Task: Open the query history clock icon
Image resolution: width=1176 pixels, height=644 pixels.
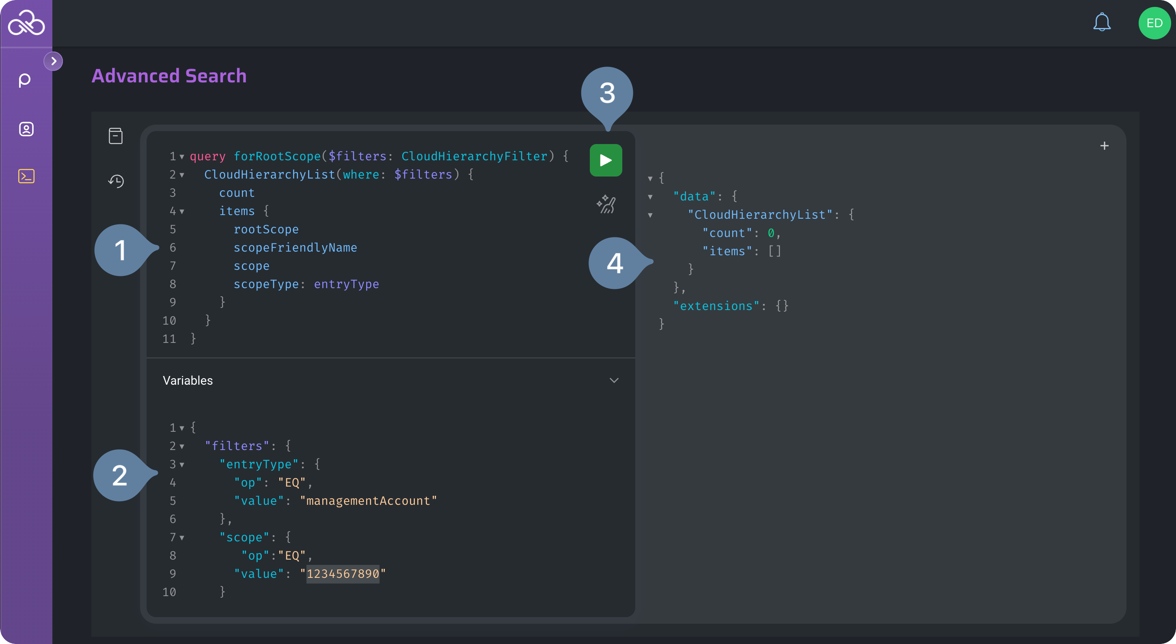Action: pyautogui.click(x=116, y=181)
